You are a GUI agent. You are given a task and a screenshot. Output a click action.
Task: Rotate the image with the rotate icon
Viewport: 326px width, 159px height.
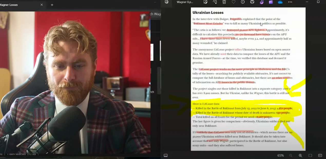click(x=215, y=2)
